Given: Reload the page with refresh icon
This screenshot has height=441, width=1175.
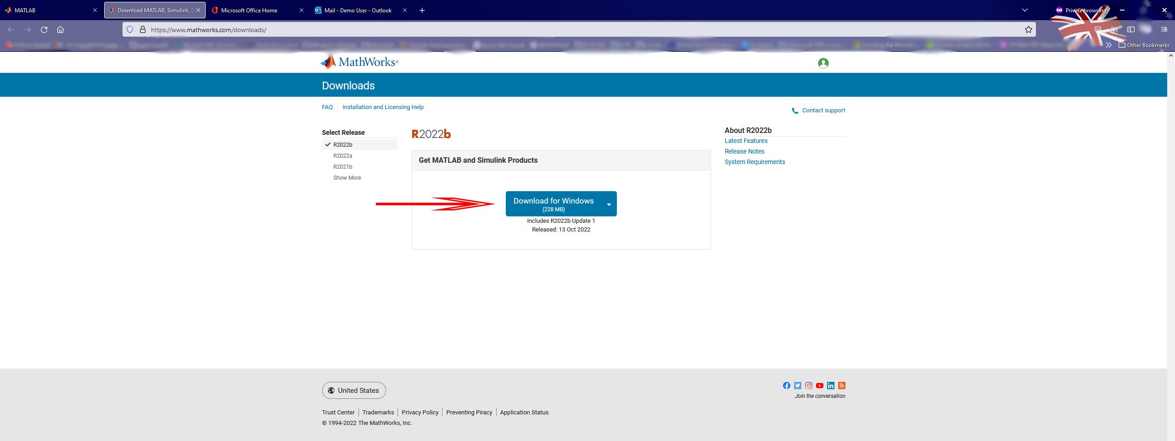Looking at the screenshot, I should tap(44, 30).
